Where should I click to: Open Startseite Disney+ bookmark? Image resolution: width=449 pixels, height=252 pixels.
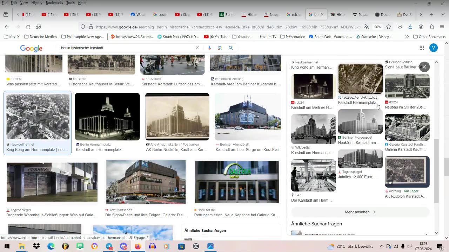(373, 37)
